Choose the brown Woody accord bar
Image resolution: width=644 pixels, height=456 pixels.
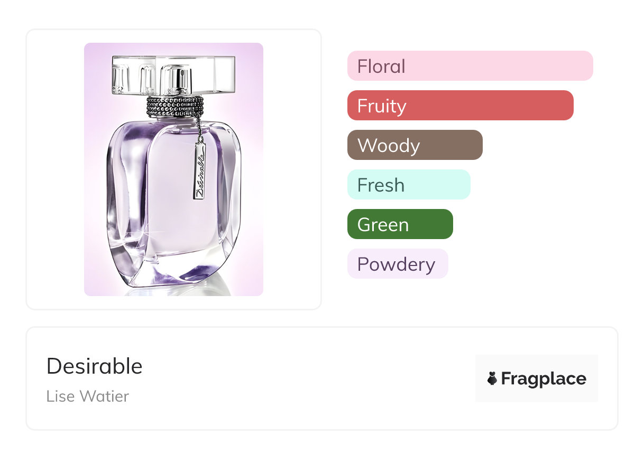point(415,145)
